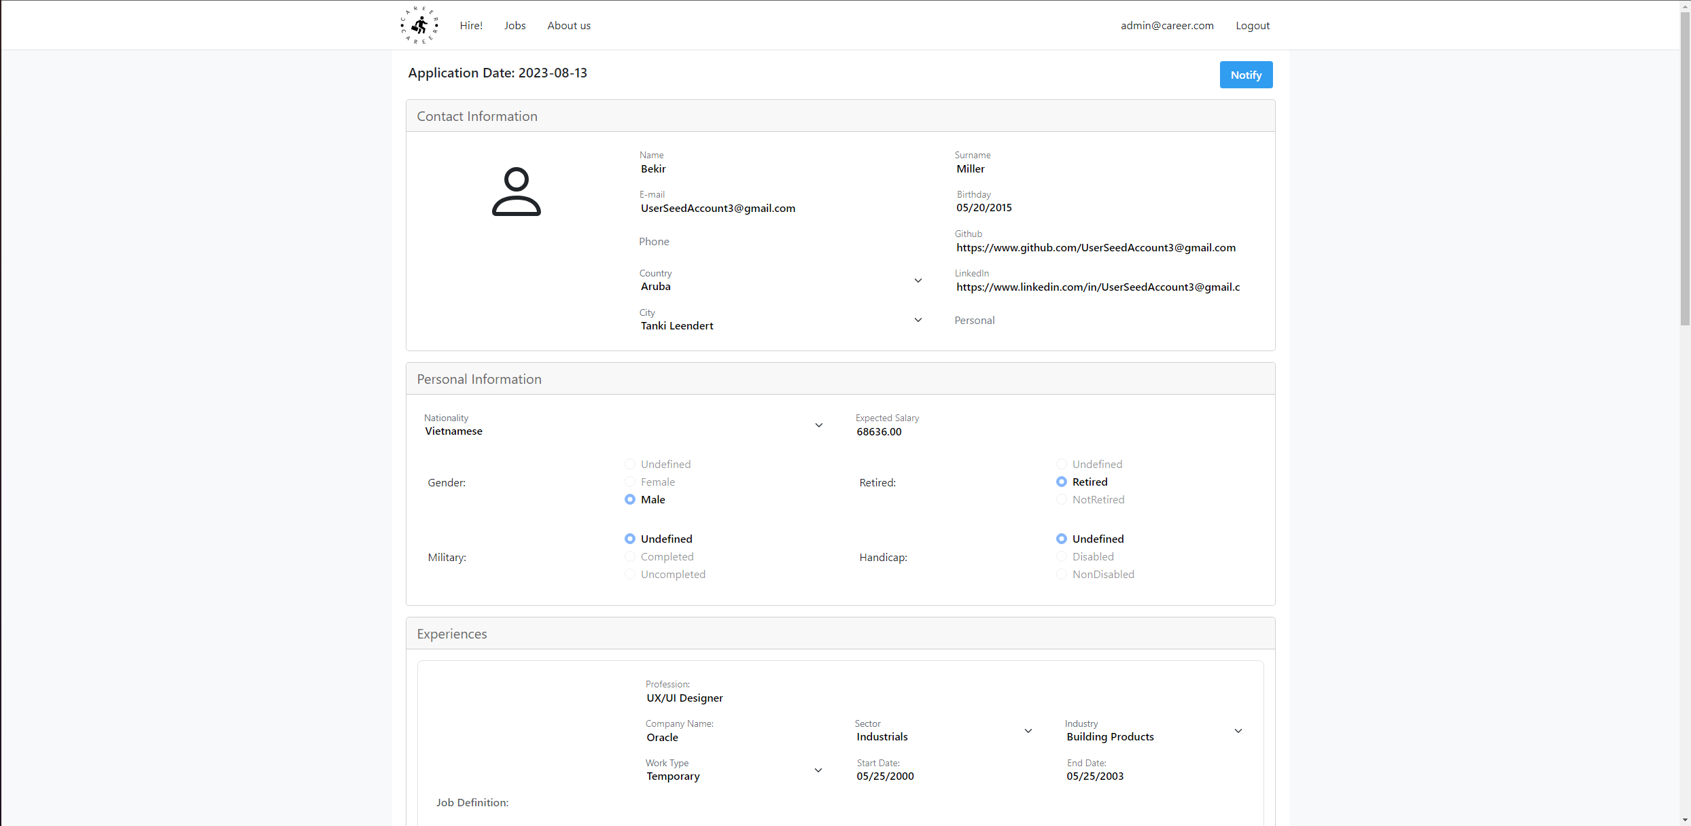The height and width of the screenshot is (826, 1691).
Task: Select the Disabled handicap option
Action: tap(1062, 556)
